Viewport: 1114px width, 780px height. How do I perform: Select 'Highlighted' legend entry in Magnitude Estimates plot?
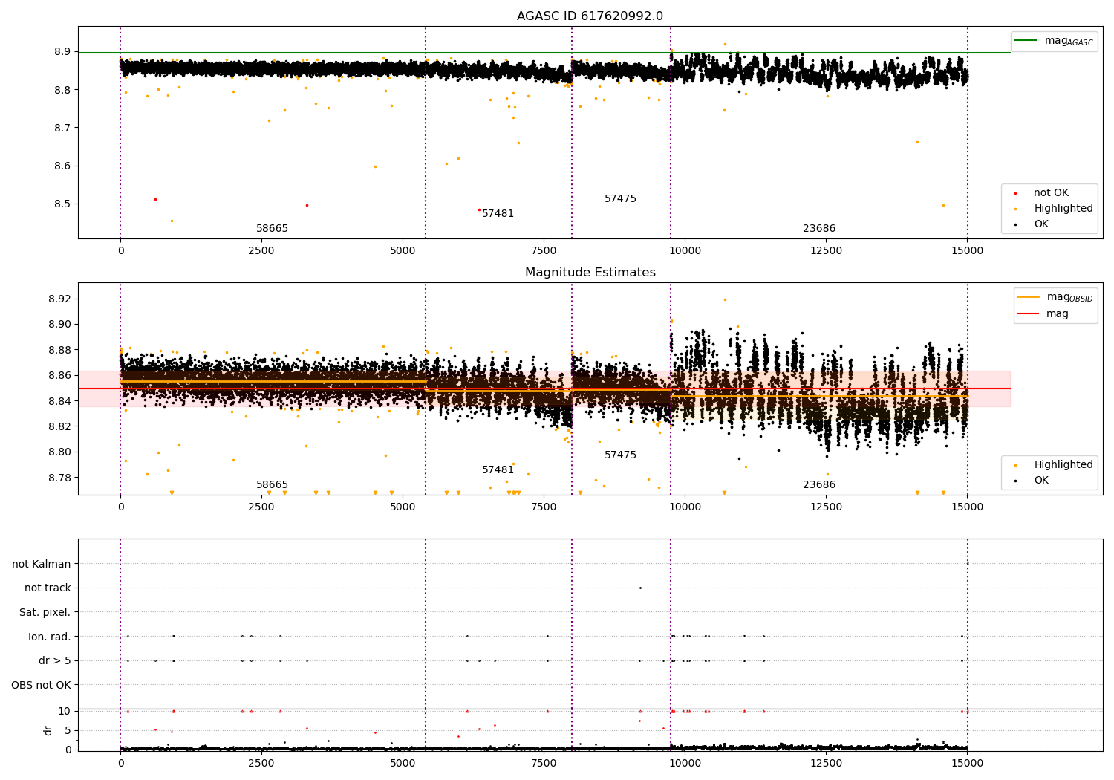pos(1063,465)
